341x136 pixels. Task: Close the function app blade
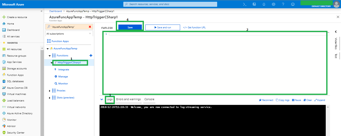(338, 17)
